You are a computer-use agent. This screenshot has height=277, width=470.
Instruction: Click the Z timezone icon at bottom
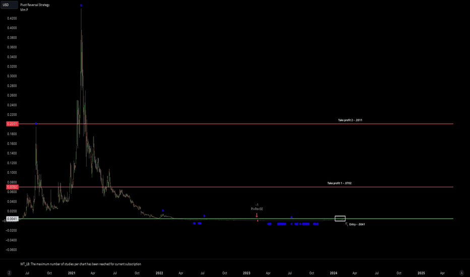9,273
